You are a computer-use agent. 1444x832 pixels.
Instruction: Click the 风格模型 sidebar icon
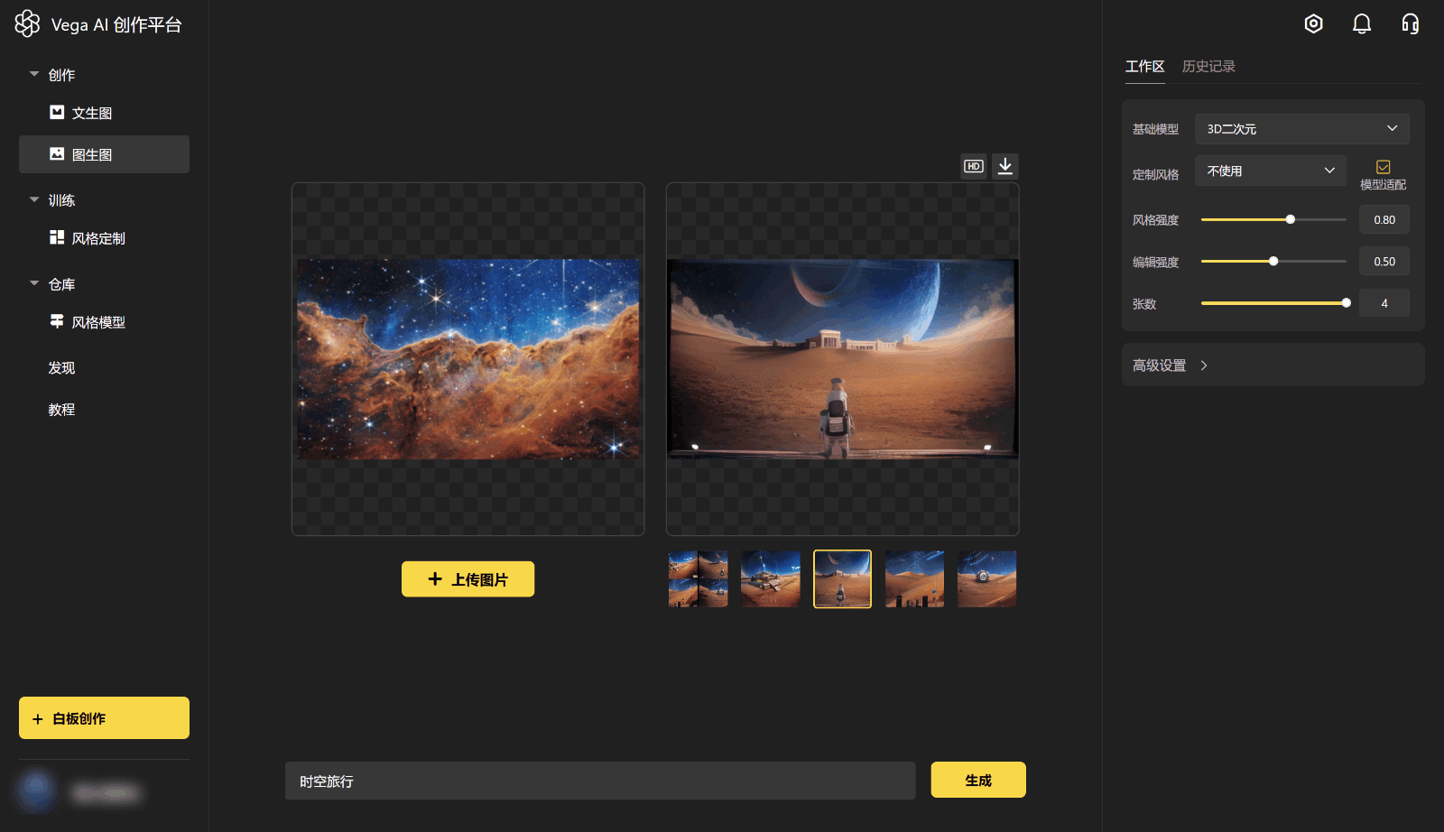pos(57,321)
